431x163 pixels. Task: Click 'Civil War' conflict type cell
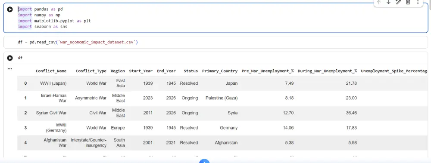coord(98,113)
